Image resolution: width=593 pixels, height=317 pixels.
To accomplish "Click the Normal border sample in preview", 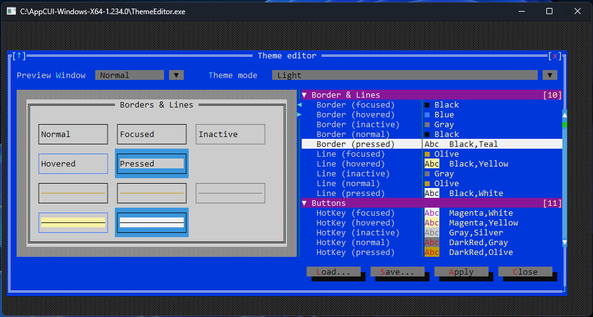I will (73, 135).
